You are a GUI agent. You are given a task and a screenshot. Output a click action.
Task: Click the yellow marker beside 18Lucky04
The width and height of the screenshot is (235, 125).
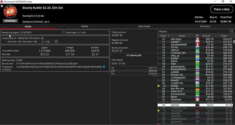click(x=158, y=111)
